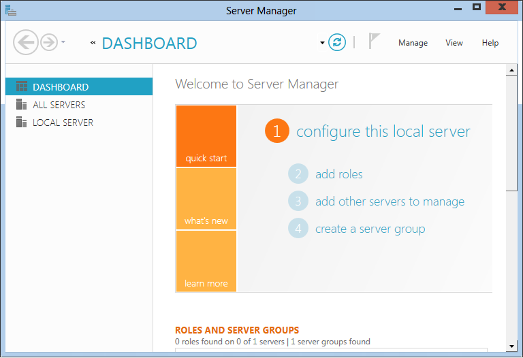Click the scrollbar down arrow

[511, 346]
